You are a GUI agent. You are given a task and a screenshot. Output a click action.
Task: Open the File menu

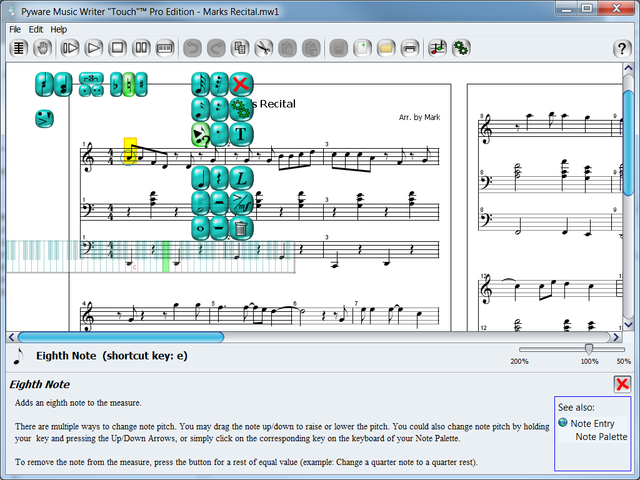pos(15,29)
